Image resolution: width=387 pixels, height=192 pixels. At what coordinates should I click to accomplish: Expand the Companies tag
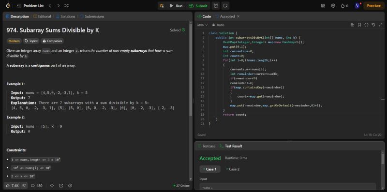(52, 41)
